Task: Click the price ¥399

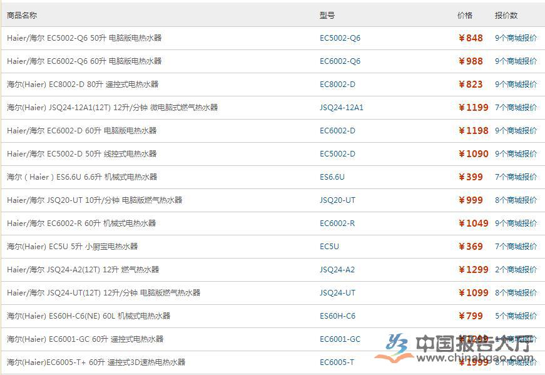Action: pyautogui.click(x=471, y=177)
